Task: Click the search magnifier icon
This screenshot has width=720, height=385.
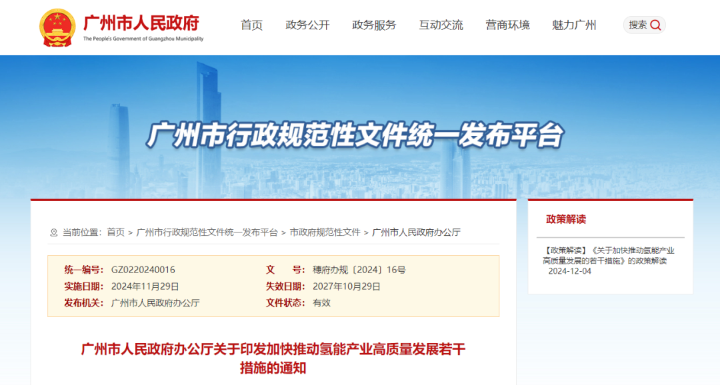Action: coord(656,25)
